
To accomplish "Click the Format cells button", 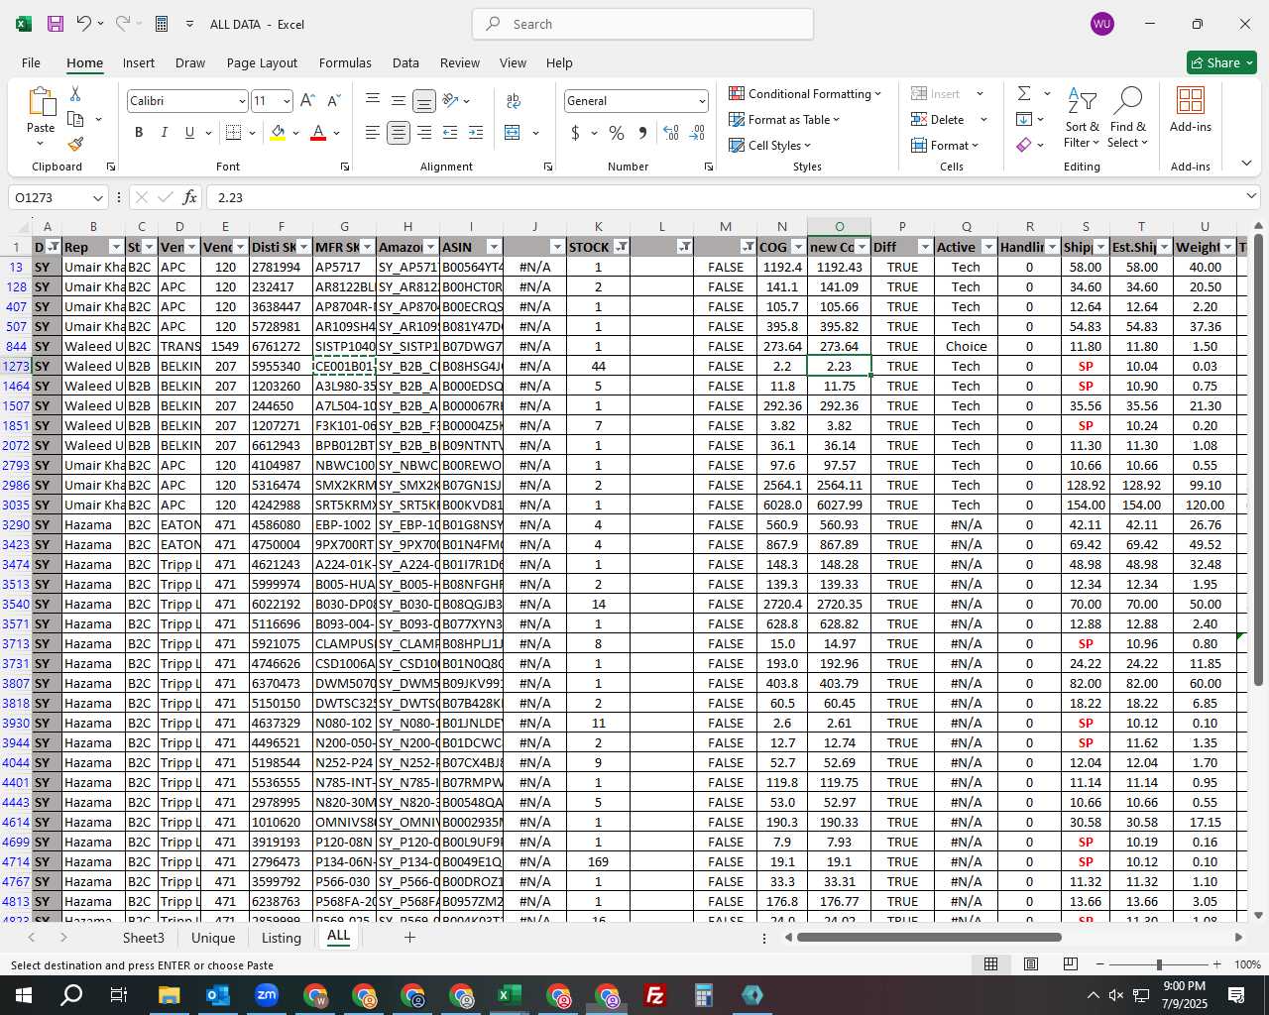I will [945, 145].
